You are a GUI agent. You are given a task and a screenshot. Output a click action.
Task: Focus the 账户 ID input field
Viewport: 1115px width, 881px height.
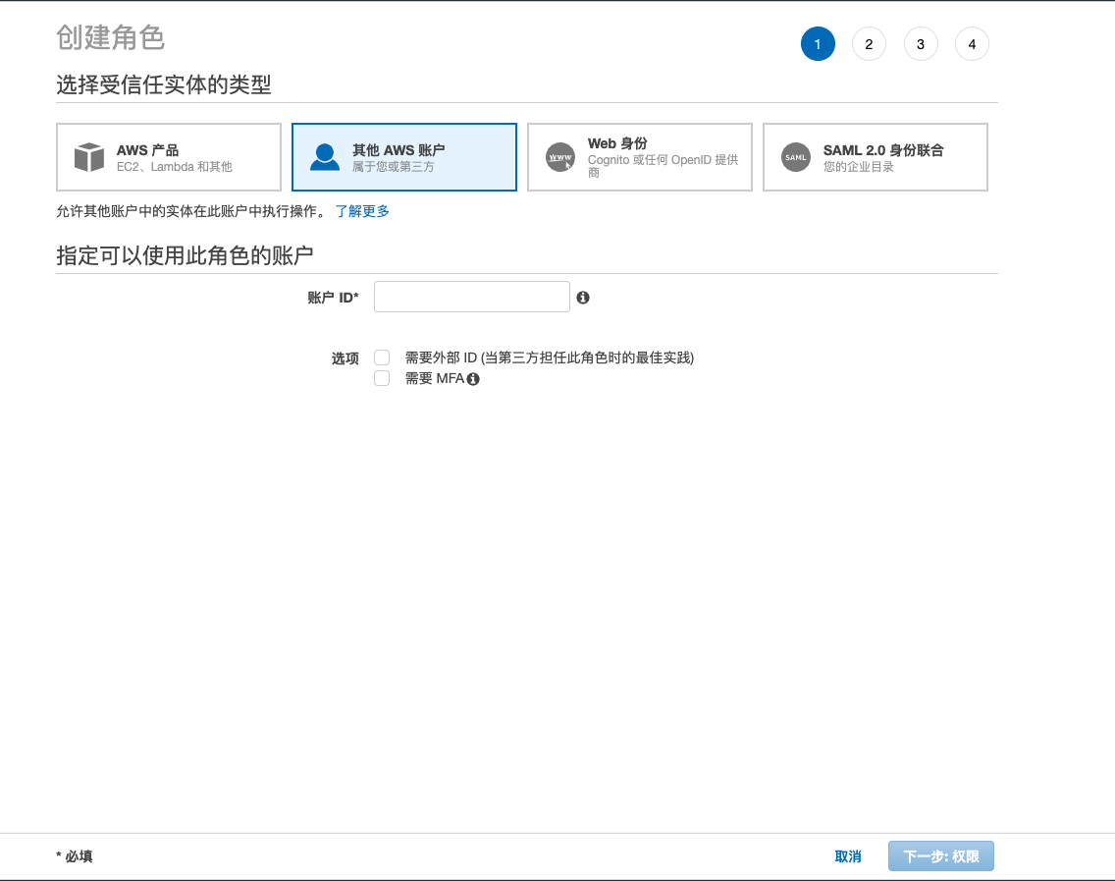click(472, 297)
